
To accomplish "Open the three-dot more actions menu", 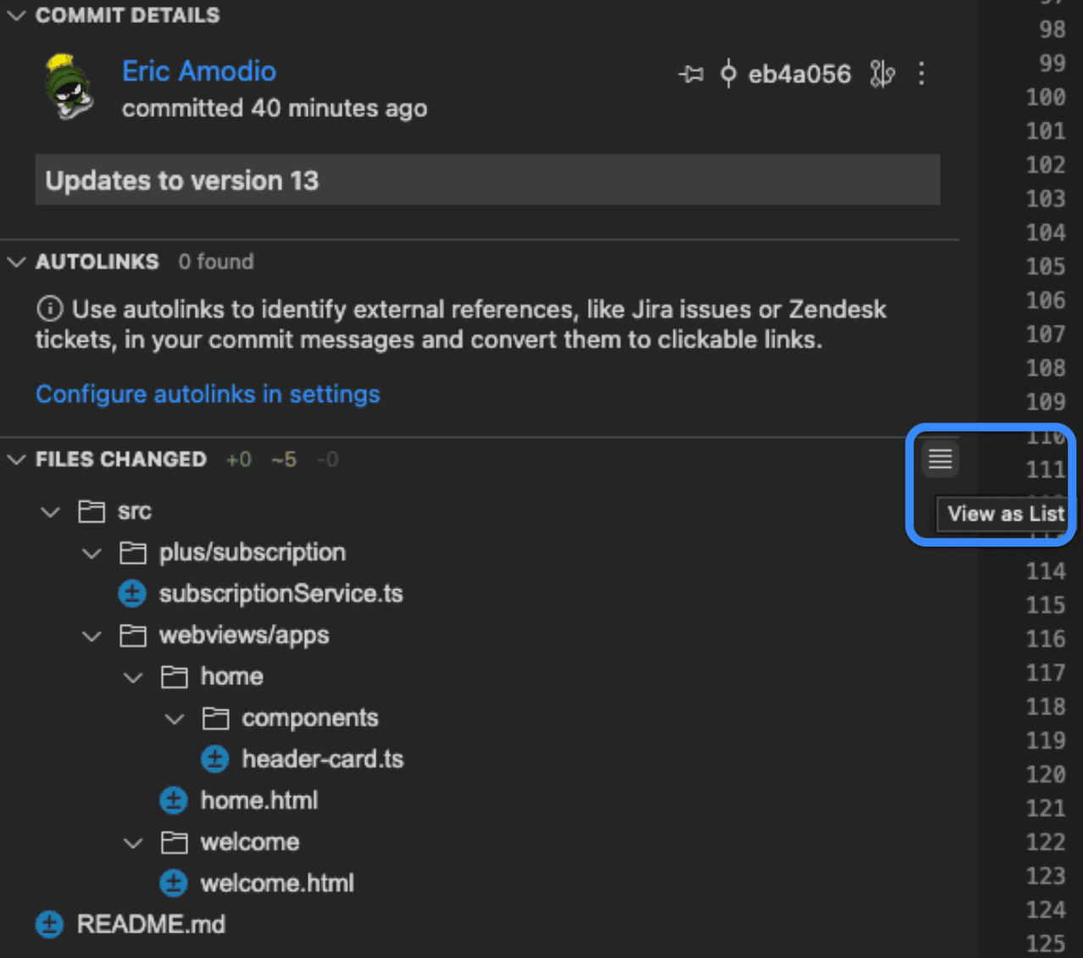I will pos(921,74).
